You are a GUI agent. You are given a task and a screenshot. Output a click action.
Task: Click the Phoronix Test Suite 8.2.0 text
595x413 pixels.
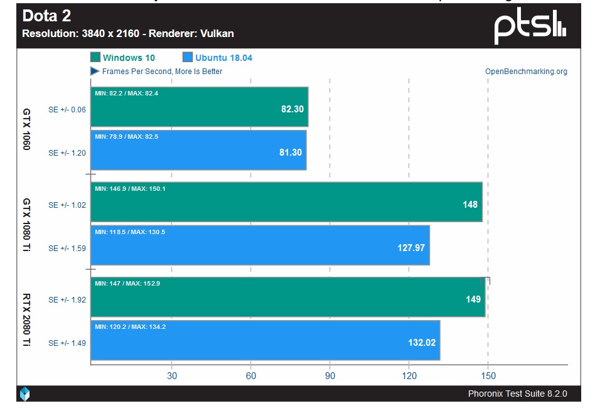point(517,394)
